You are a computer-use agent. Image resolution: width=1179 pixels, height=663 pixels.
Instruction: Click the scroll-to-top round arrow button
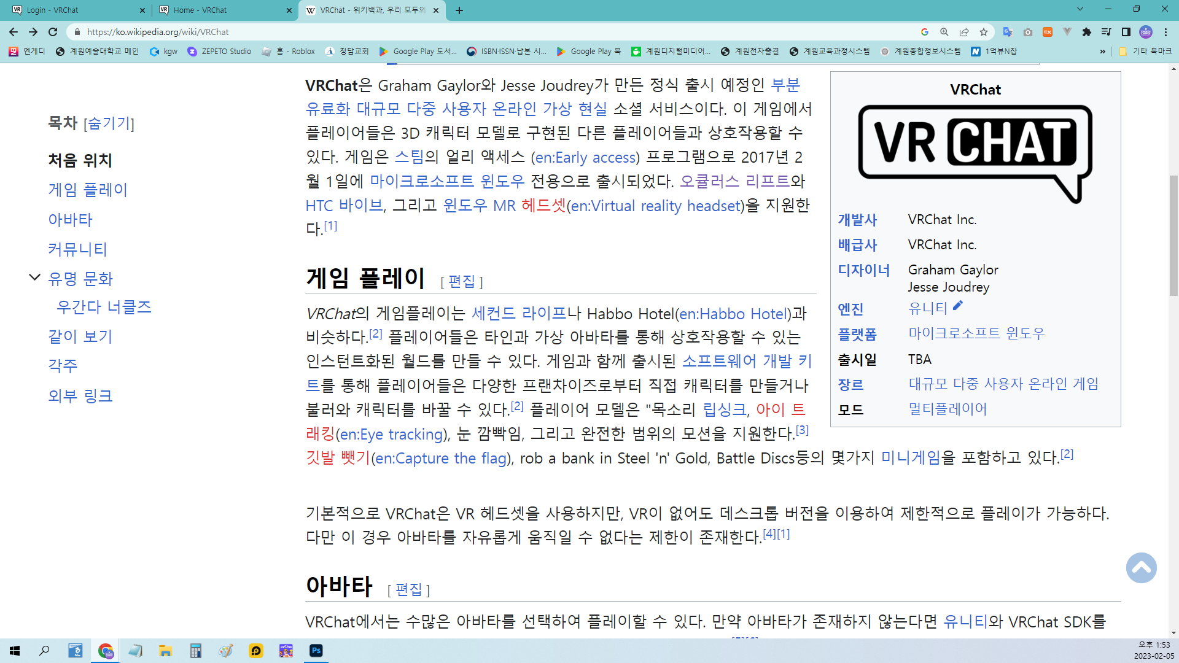tap(1141, 568)
